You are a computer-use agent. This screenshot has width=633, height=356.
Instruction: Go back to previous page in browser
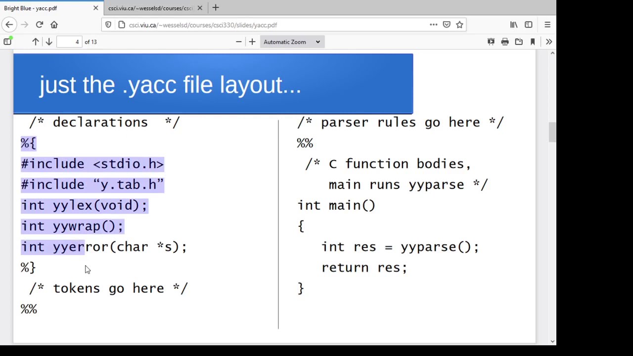click(9, 25)
